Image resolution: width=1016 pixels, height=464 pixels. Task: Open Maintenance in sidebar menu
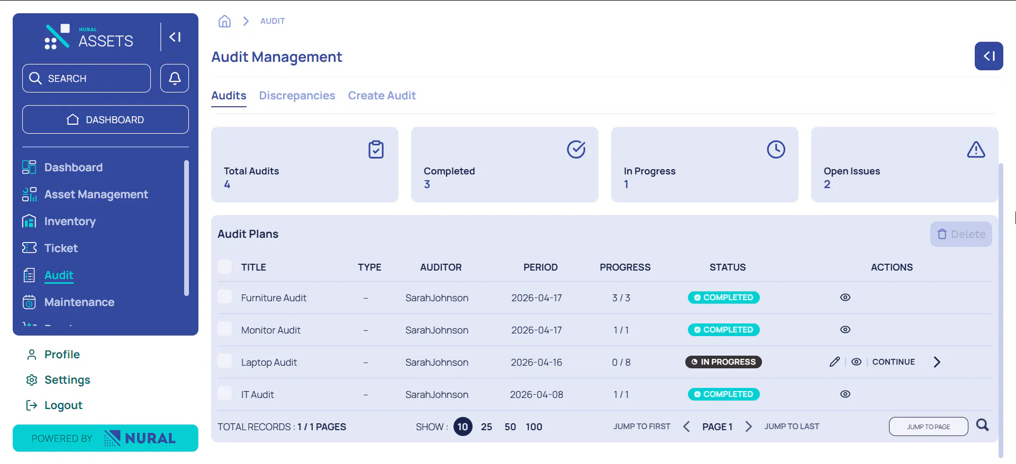point(79,302)
